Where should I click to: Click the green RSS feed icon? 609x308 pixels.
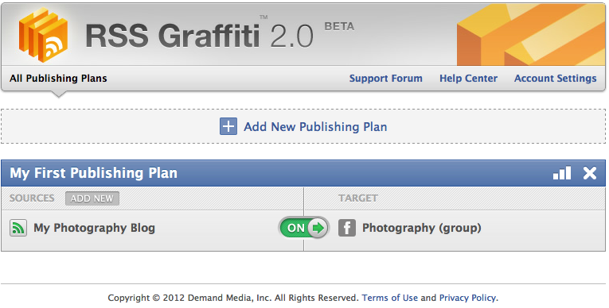tap(18, 228)
